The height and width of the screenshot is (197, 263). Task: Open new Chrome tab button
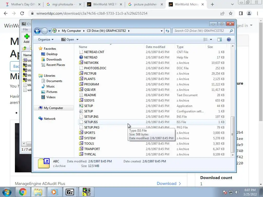pos(212,4)
